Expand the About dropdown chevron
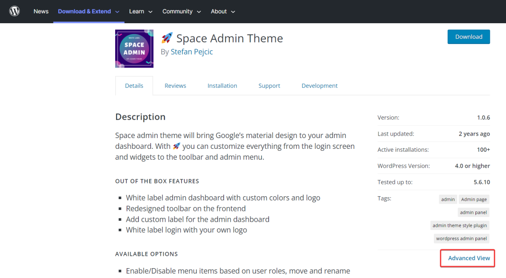Image resolution: width=506 pixels, height=278 pixels. [x=233, y=12]
